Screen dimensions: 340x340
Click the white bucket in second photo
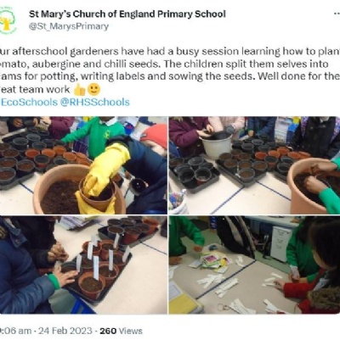click(217, 146)
